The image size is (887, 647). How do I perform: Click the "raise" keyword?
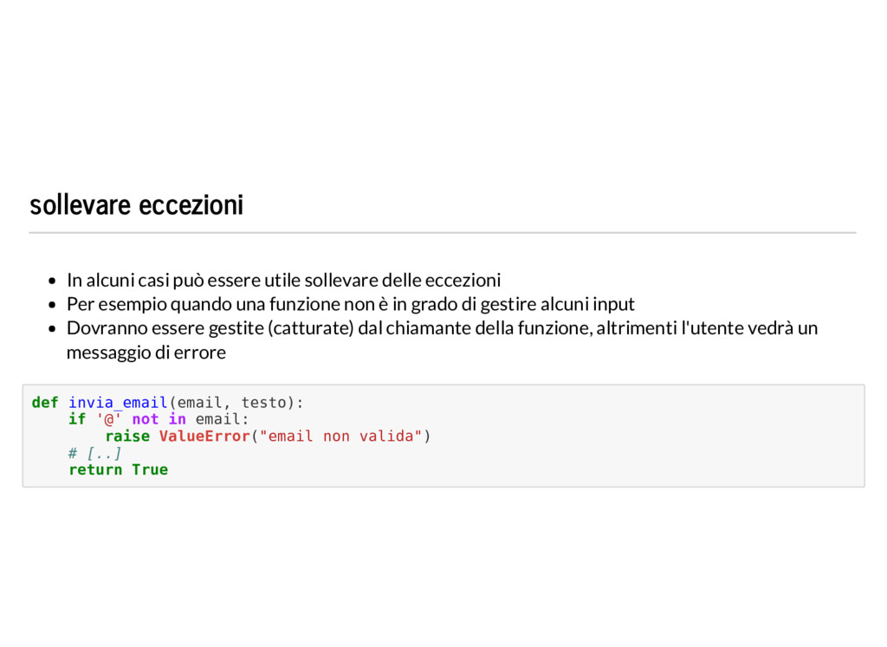[x=127, y=436]
